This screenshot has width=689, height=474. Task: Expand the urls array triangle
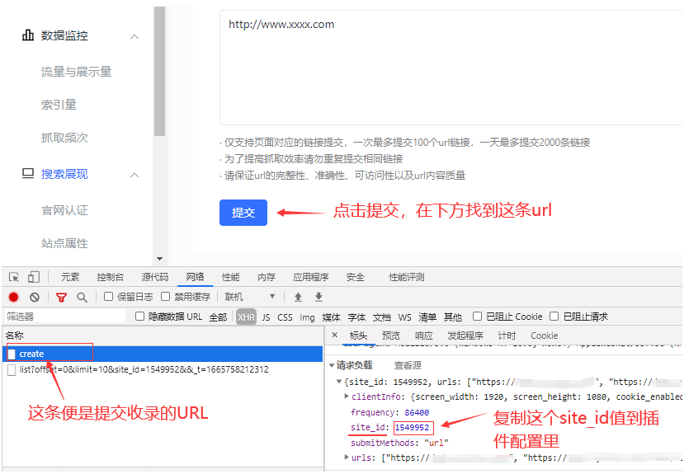click(347, 458)
